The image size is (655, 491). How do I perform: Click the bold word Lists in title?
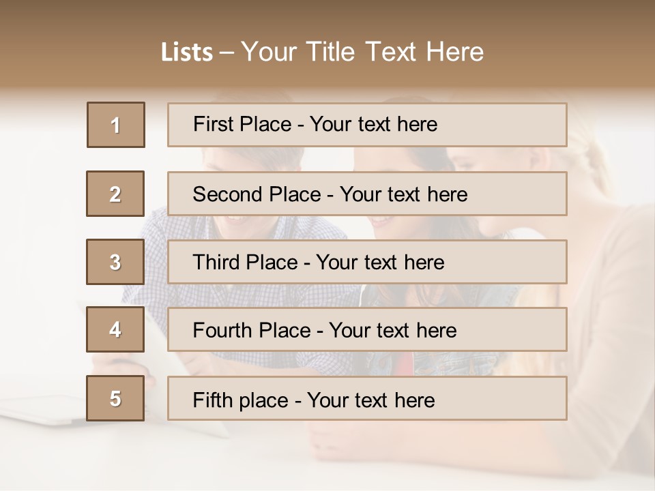click(187, 53)
